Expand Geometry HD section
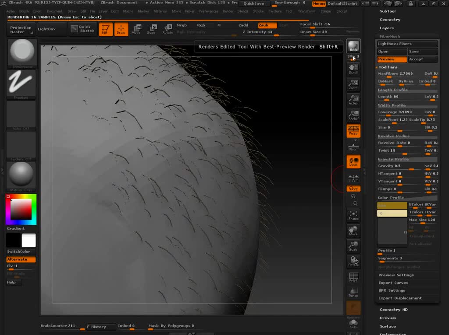 394,310
